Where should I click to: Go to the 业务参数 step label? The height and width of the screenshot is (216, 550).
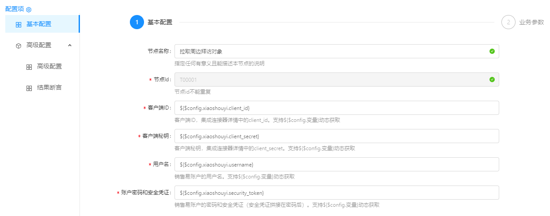531,22
